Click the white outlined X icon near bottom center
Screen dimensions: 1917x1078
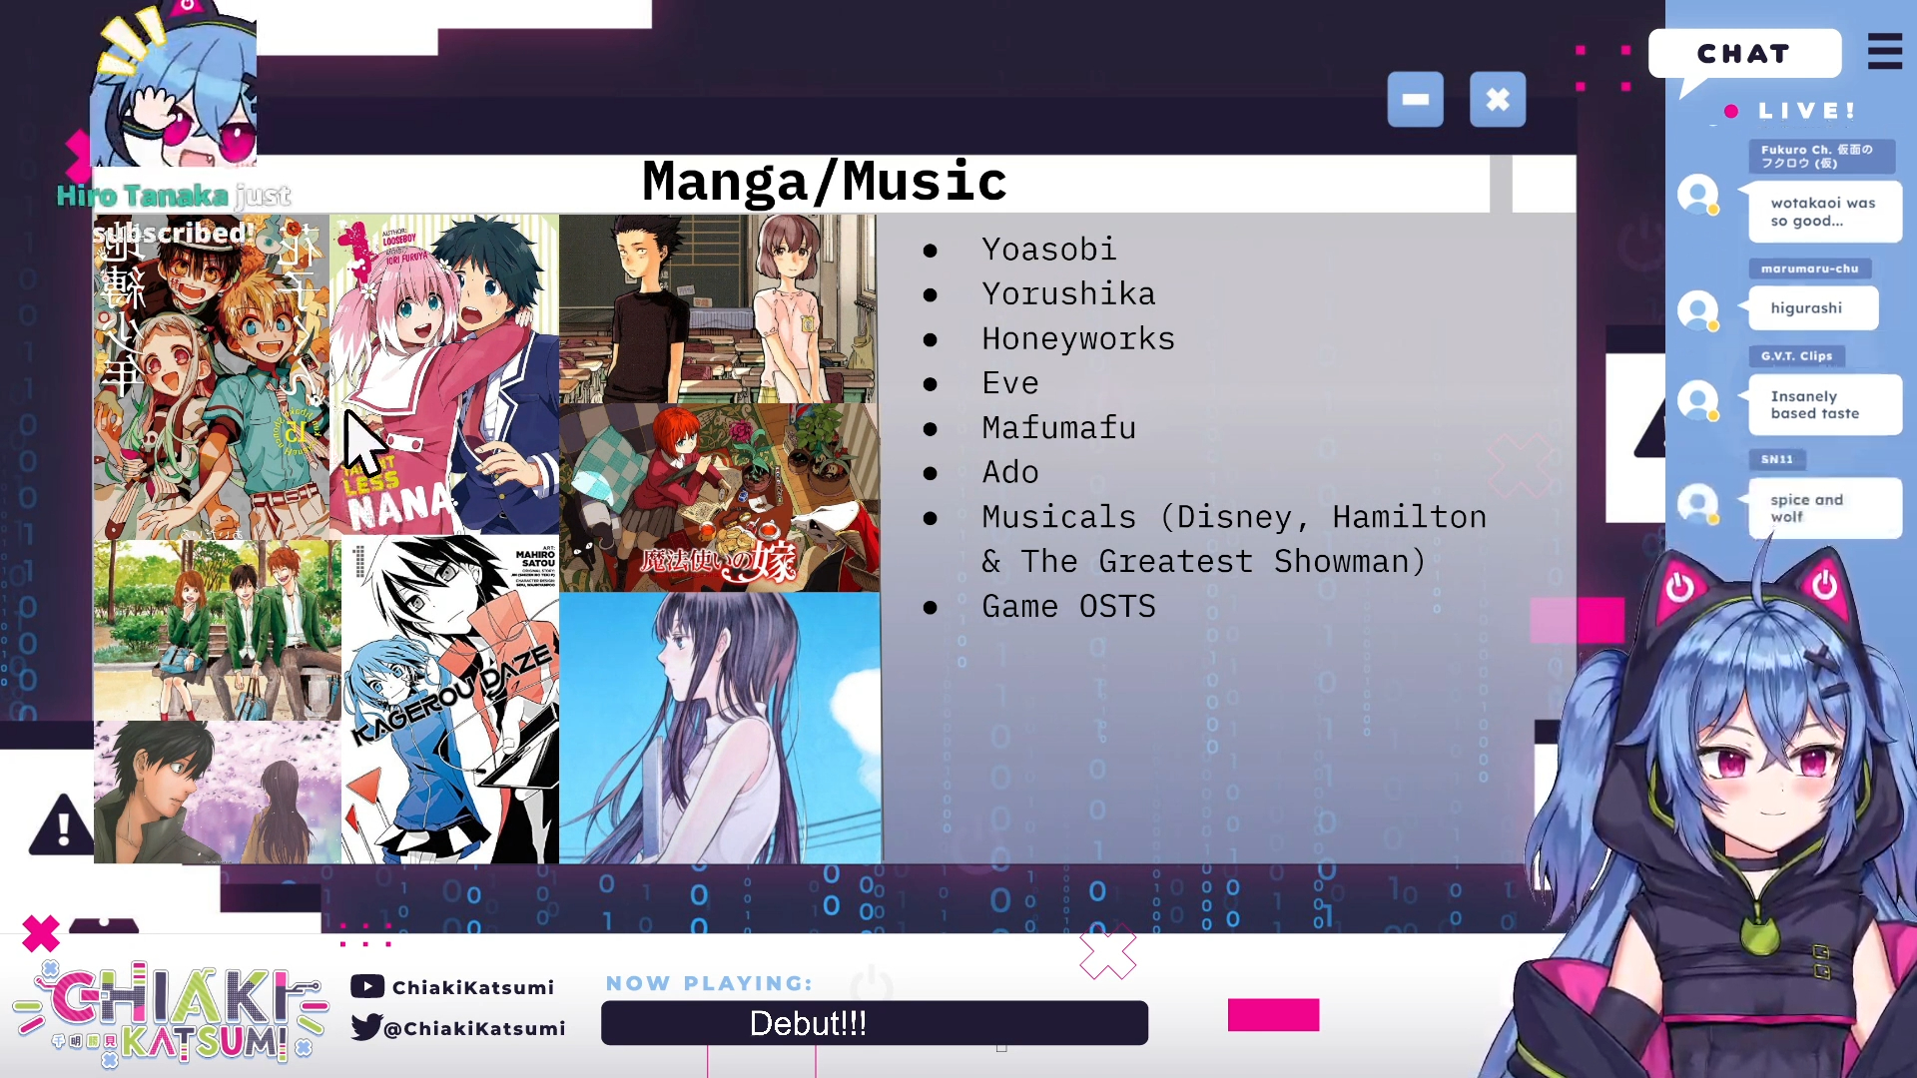coord(1107,951)
